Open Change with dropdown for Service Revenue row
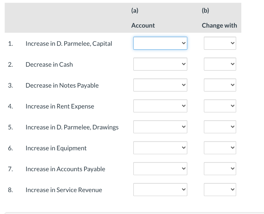 pyautogui.click(x=220, y=190)
